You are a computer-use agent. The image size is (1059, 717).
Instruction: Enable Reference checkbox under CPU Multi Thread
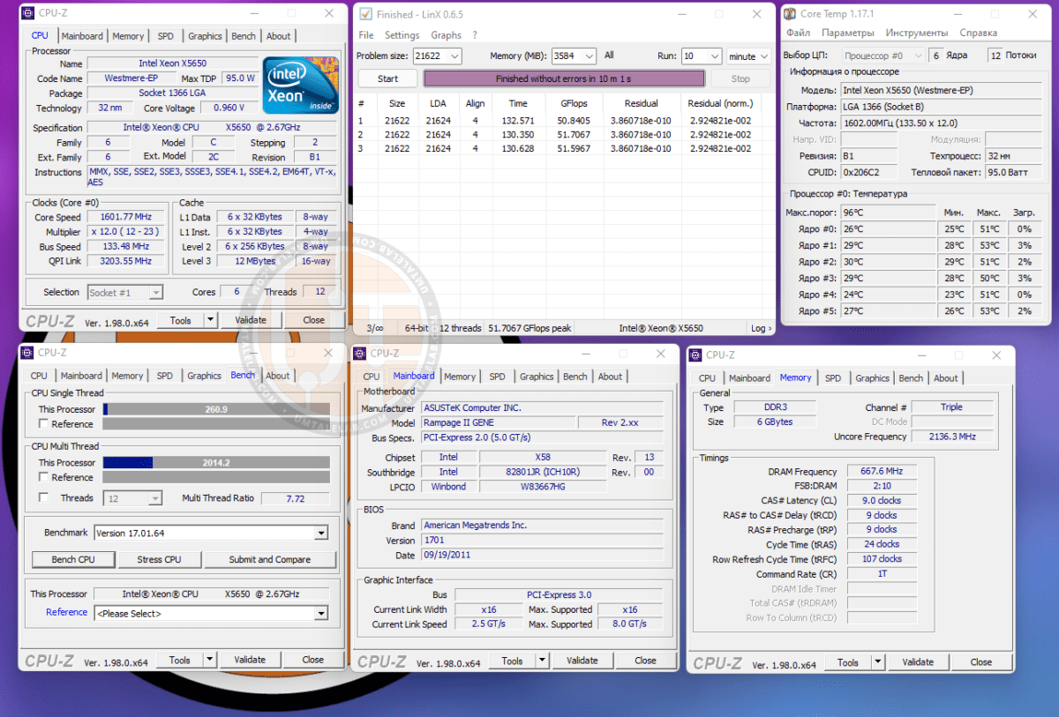pos(43,477)
